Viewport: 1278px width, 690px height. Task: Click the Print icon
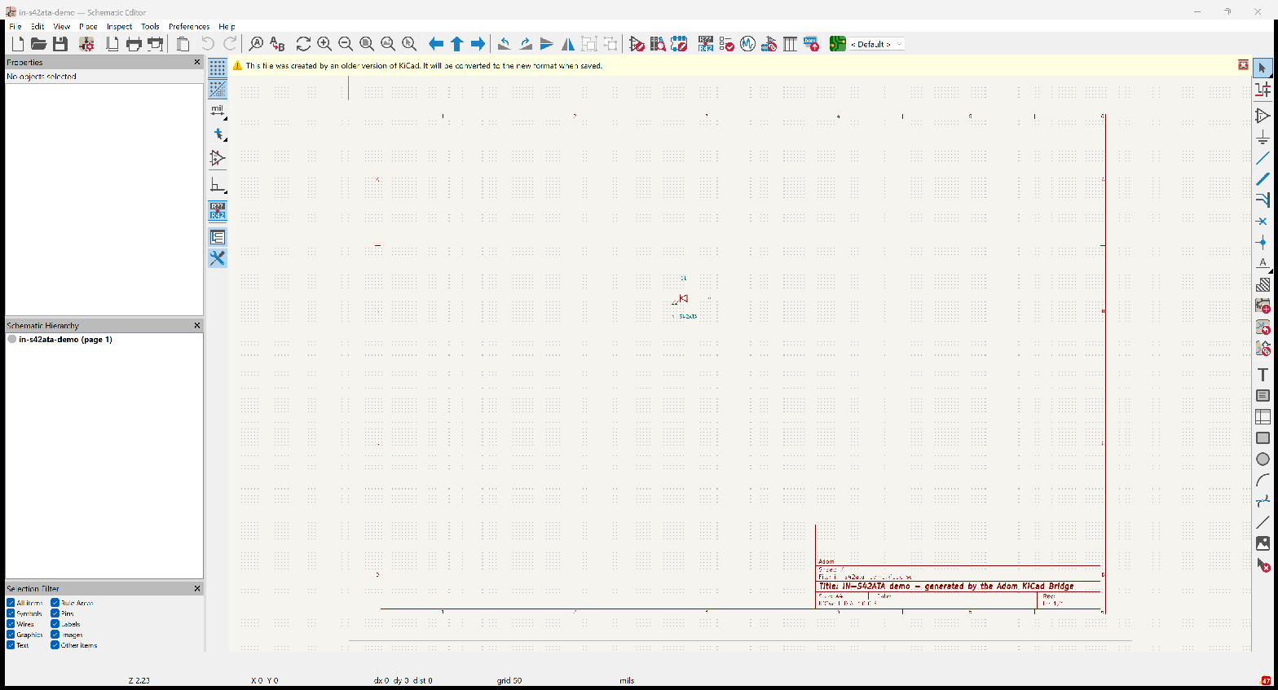[134, 44]
